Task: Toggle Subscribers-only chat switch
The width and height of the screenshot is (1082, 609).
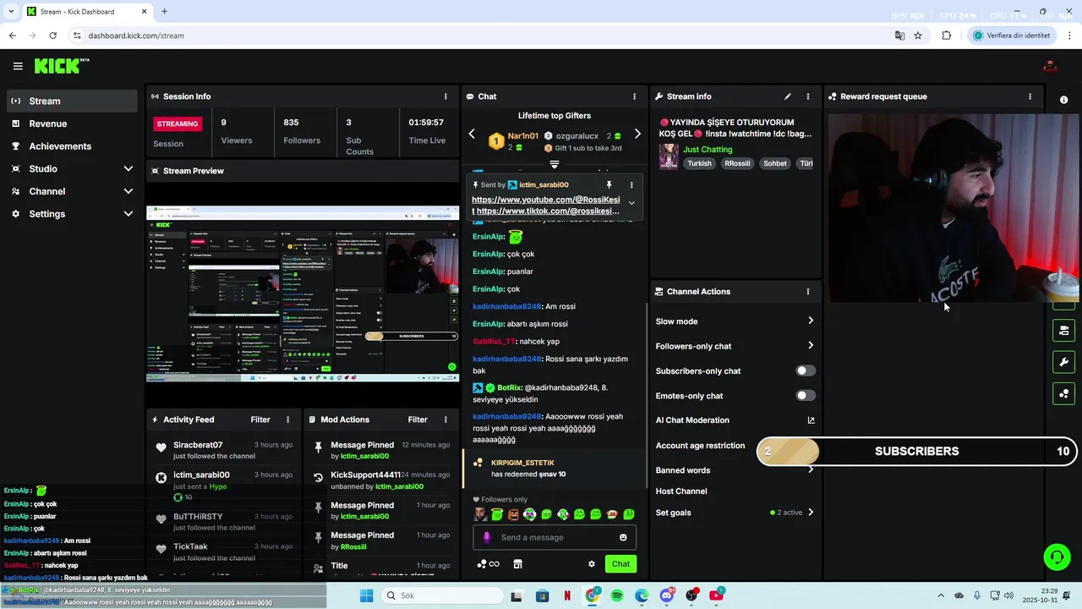Action: 806,370
